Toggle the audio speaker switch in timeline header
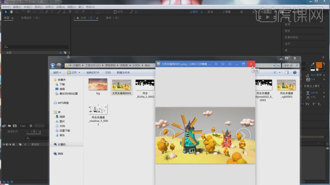The width and height of the screenshot is (330, 185). coord(7,144)
